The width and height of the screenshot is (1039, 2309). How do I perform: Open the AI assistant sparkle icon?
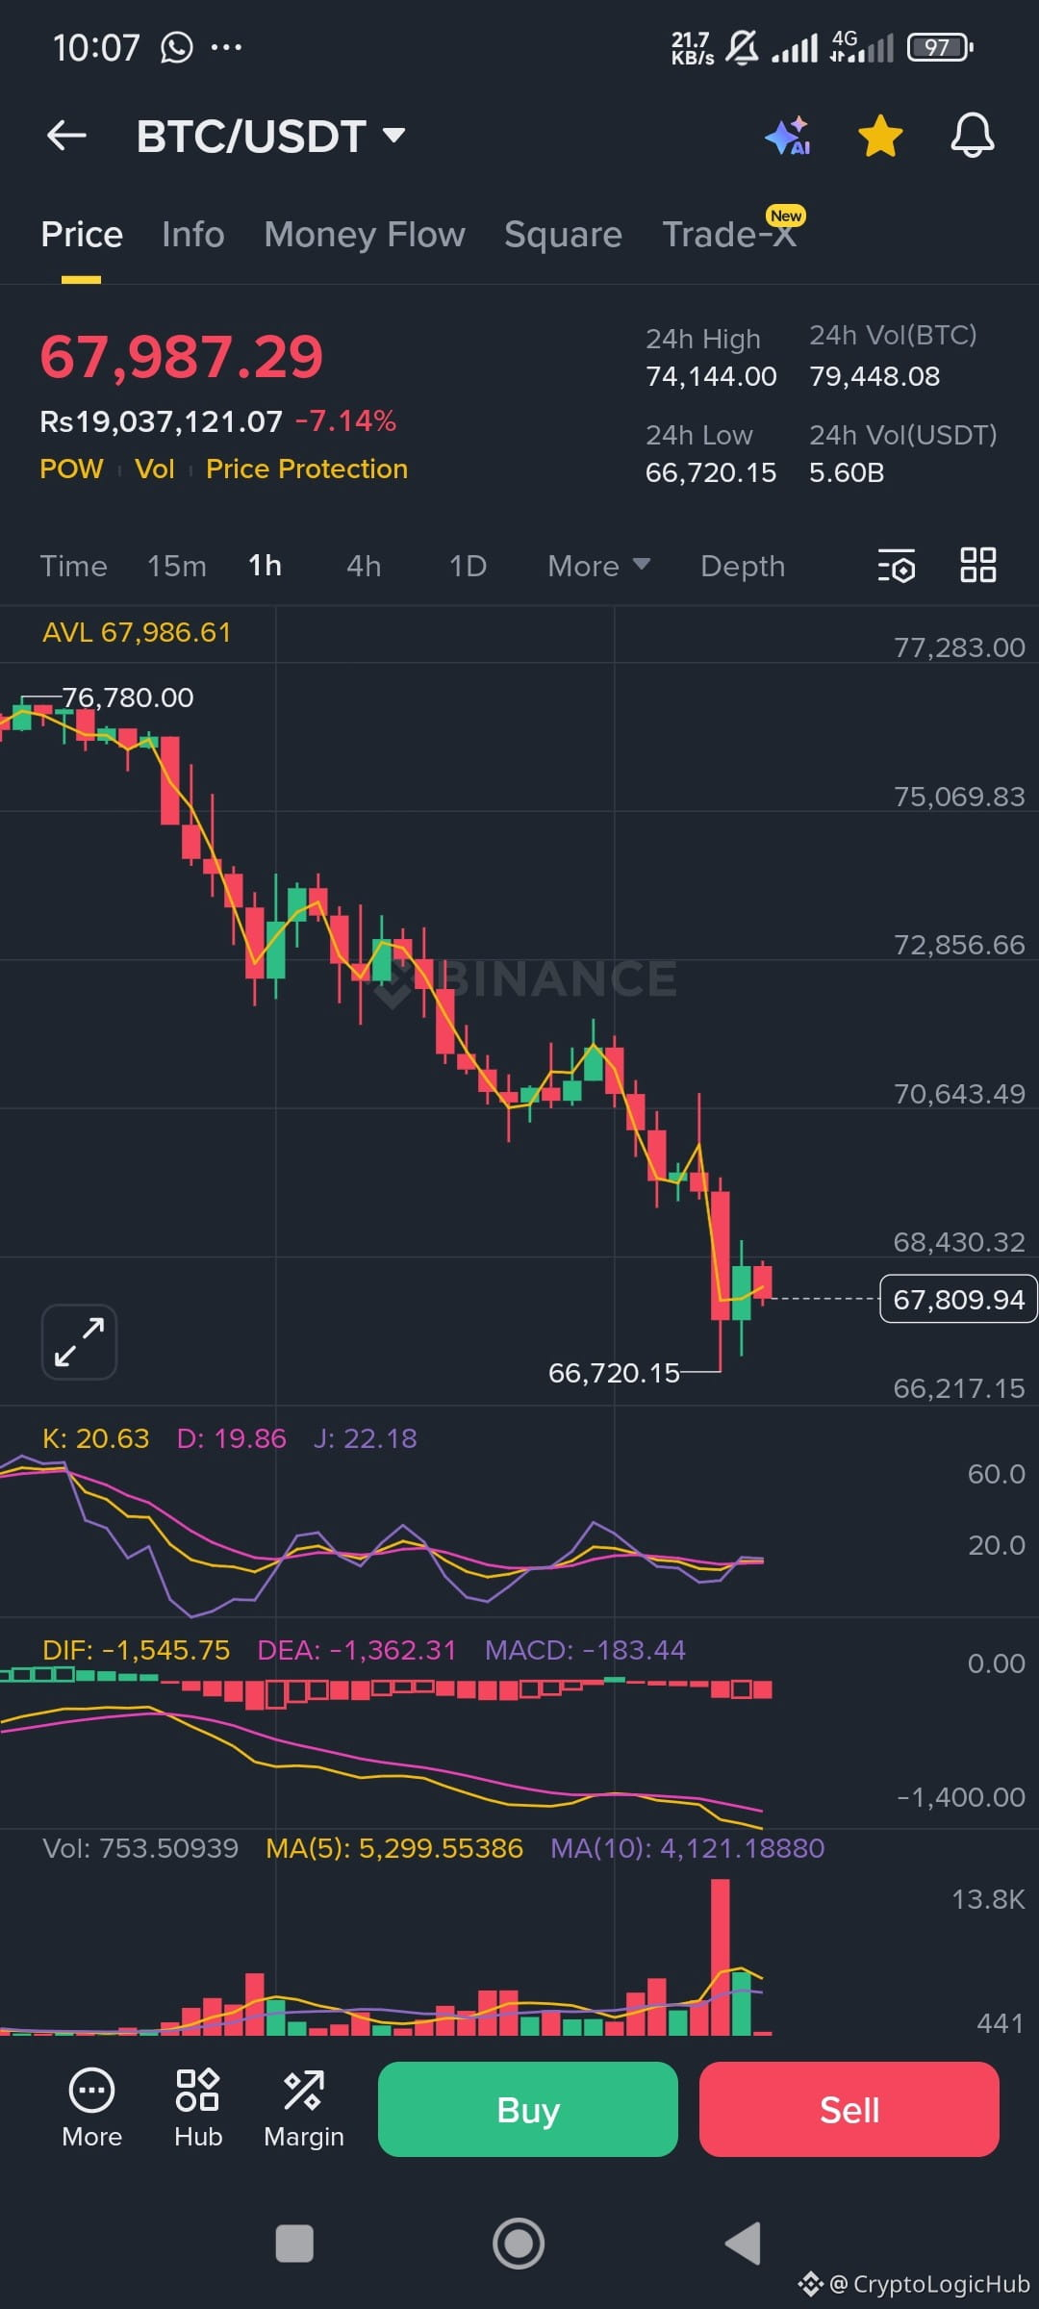point(788,136)
